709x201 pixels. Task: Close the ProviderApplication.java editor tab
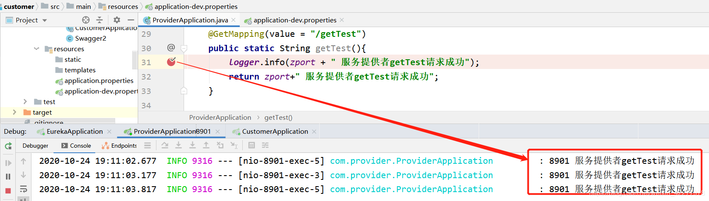[234, 20]
